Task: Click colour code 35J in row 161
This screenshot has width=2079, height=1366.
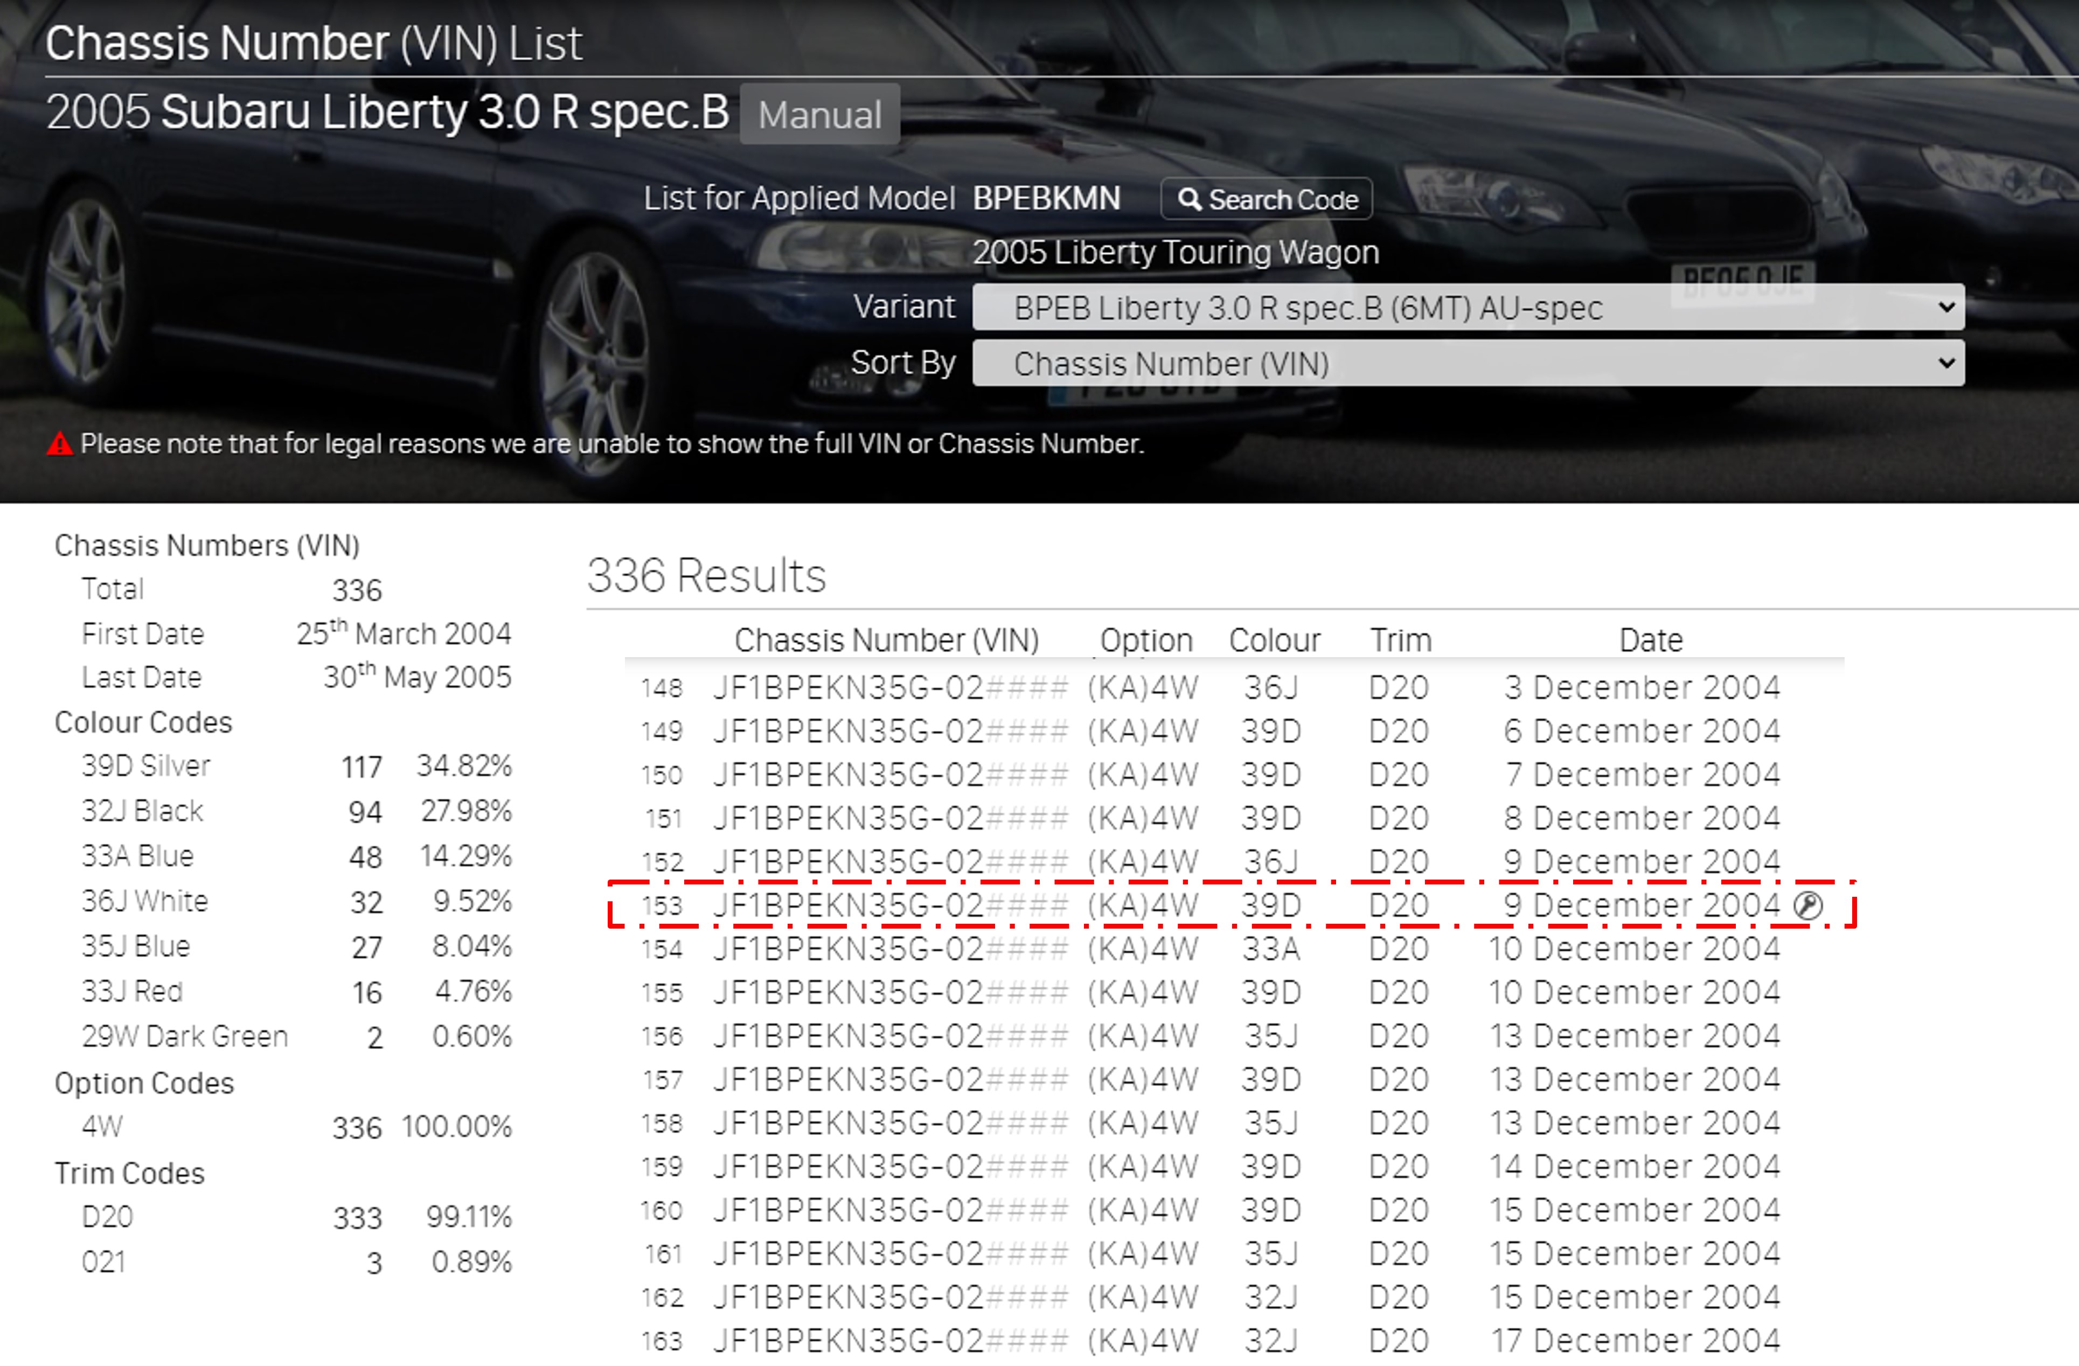Action: click(1271, 1254)
